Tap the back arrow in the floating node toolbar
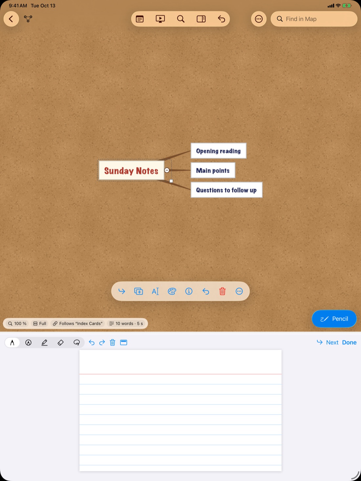Image resolution: width=361 pixels, height=481 pixels. pyautogui.click(x=206, y=291)
